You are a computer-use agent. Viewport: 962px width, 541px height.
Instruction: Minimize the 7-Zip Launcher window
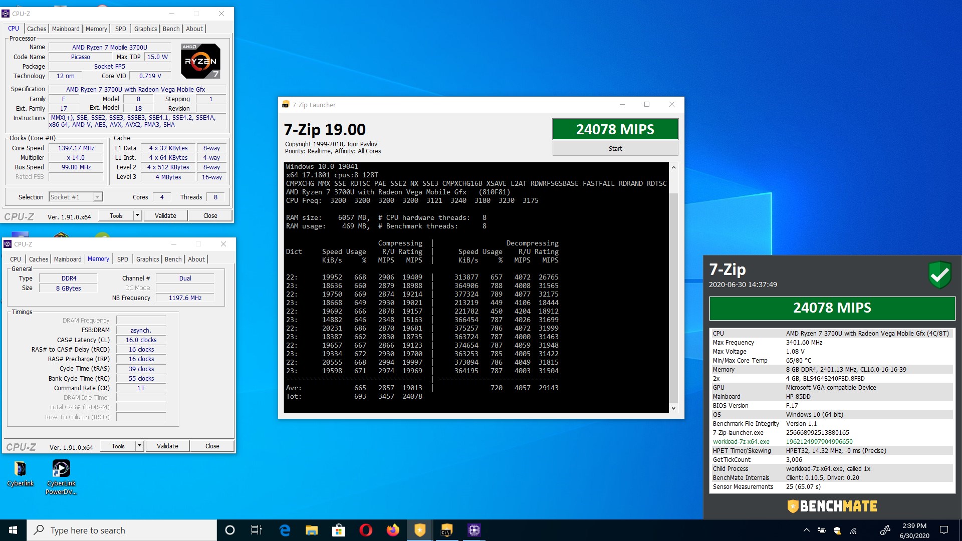[622, 104]
